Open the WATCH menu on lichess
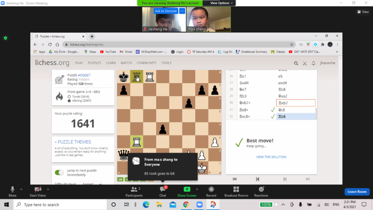This screenshot has height=210, width=373. coord(126,63)
